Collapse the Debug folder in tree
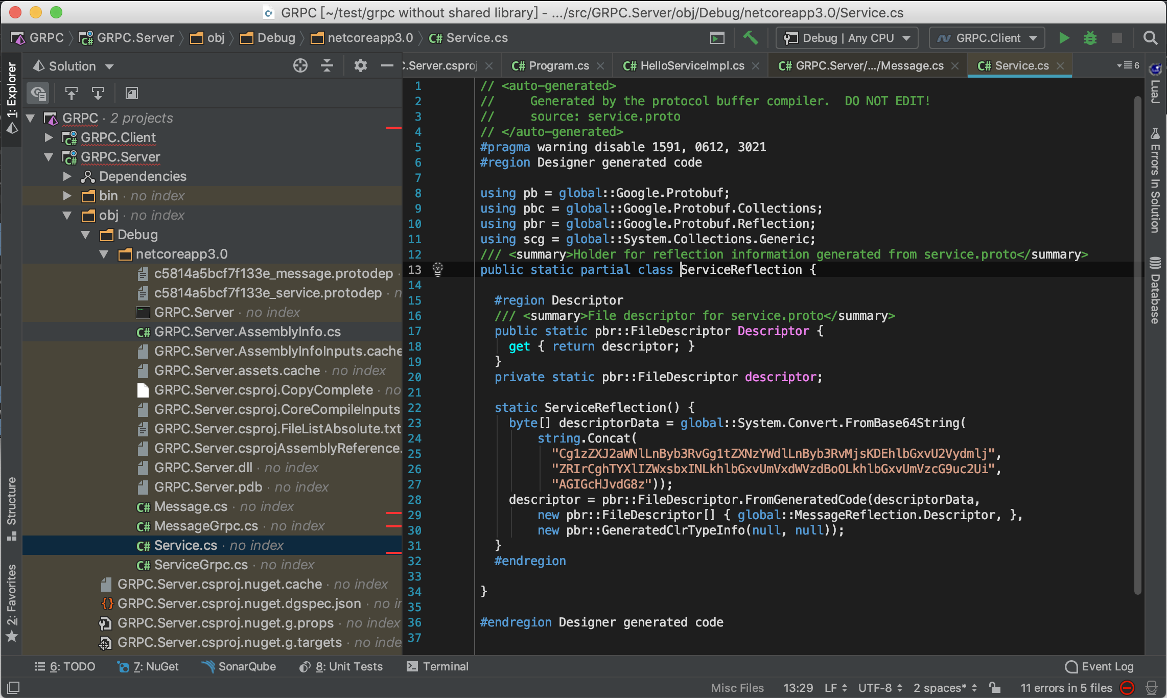This screenshot has width=1167, height=698. coord(86,235)
